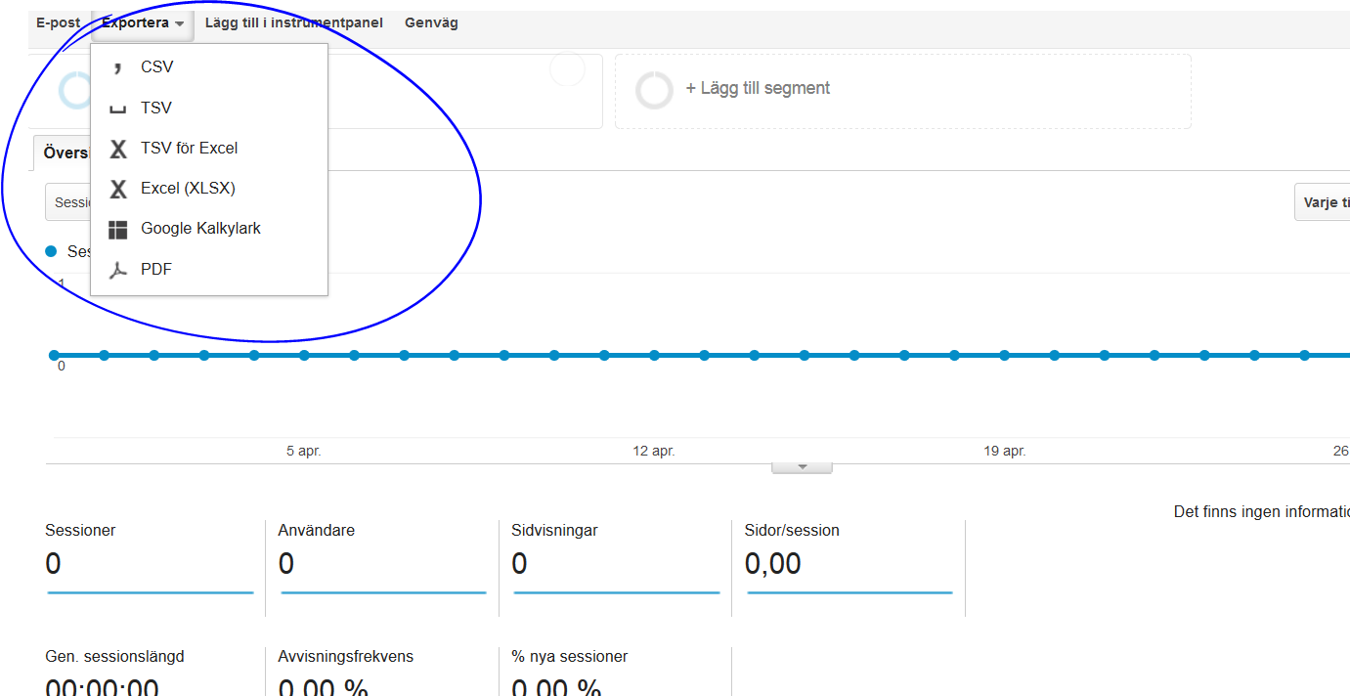Click the CSV comma icon
The width and height of the screenshot is (1350, 696).
[x=118, y=67]
